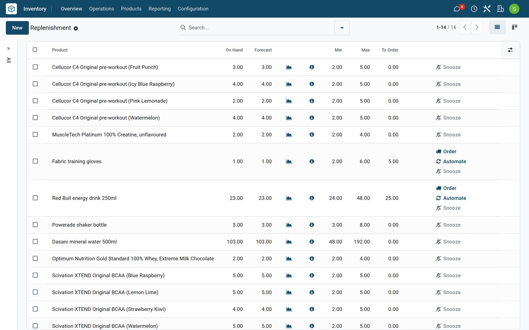The height and width of the screenshot is (330, 529).
Task: Order Fabric training gloves
Action: coord(446,151)
